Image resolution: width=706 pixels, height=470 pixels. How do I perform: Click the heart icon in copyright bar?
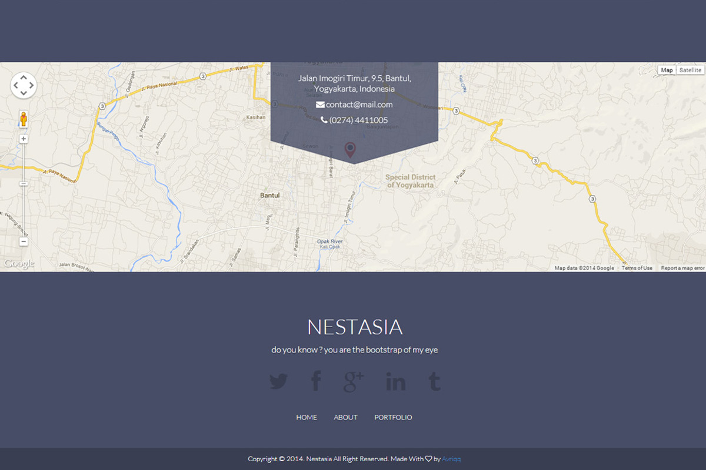tap(428, 459)
